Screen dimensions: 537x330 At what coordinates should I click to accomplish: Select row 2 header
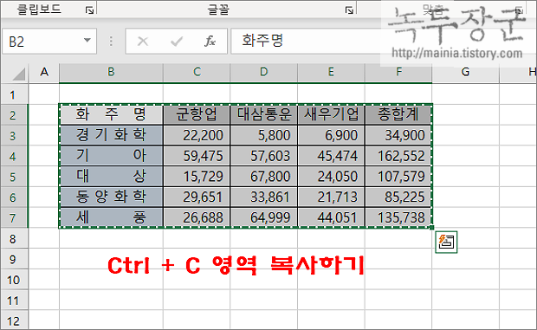click(x=14, y=114)
